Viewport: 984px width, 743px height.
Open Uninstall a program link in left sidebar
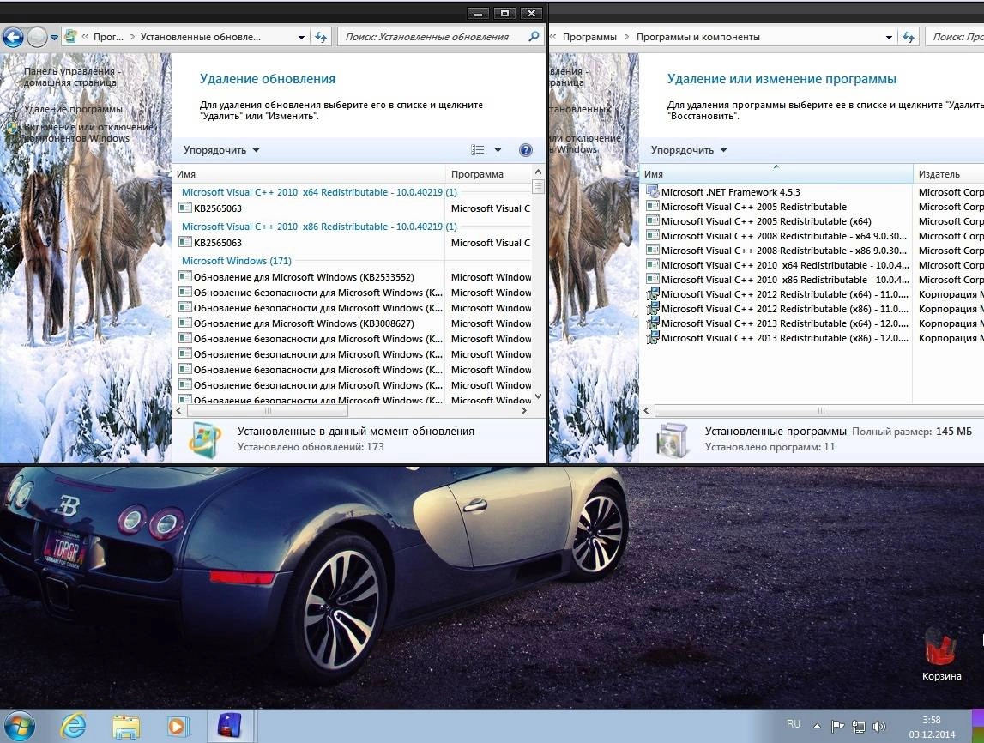click(73, 109)
